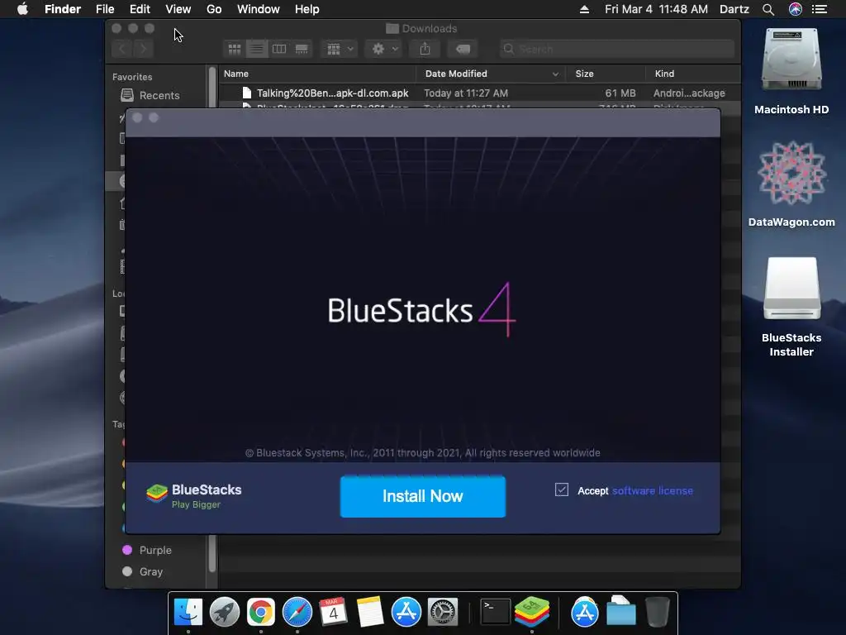
Task: Select the Gray tag in sidebar
Action: [x=143, y=572]
